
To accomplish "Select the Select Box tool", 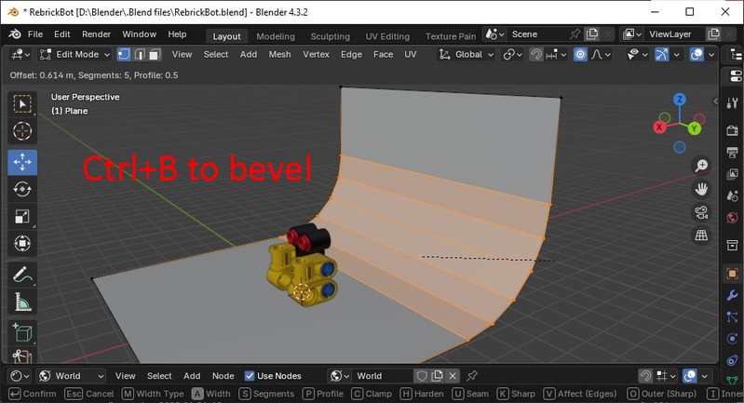I will [22, 103].
